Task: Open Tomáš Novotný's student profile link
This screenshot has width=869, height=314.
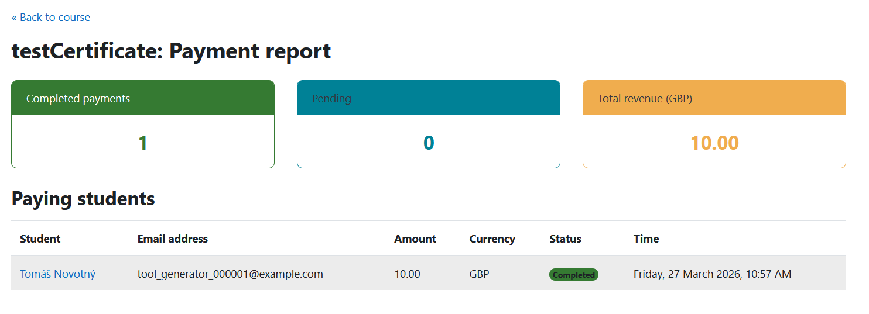Action: [57, 274]
